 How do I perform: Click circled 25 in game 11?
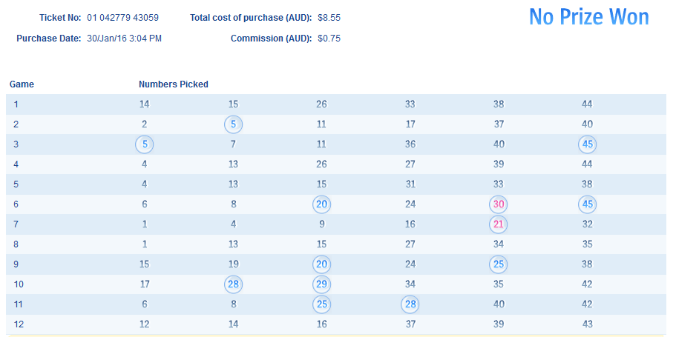click(321, 304)
